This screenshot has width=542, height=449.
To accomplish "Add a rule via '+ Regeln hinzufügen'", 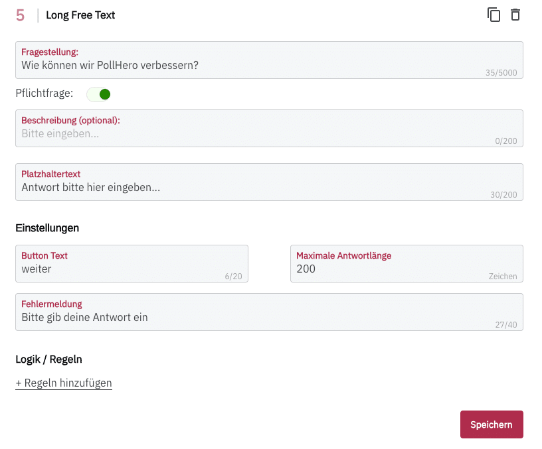I will tap(64, 383).
